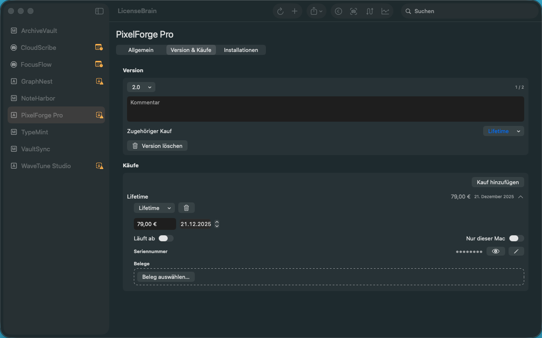Click the calendar warning icon beside CloudScribe
The width and height of the screenshot is (542, 338).
pyautogui.click(x=99, y=47)
